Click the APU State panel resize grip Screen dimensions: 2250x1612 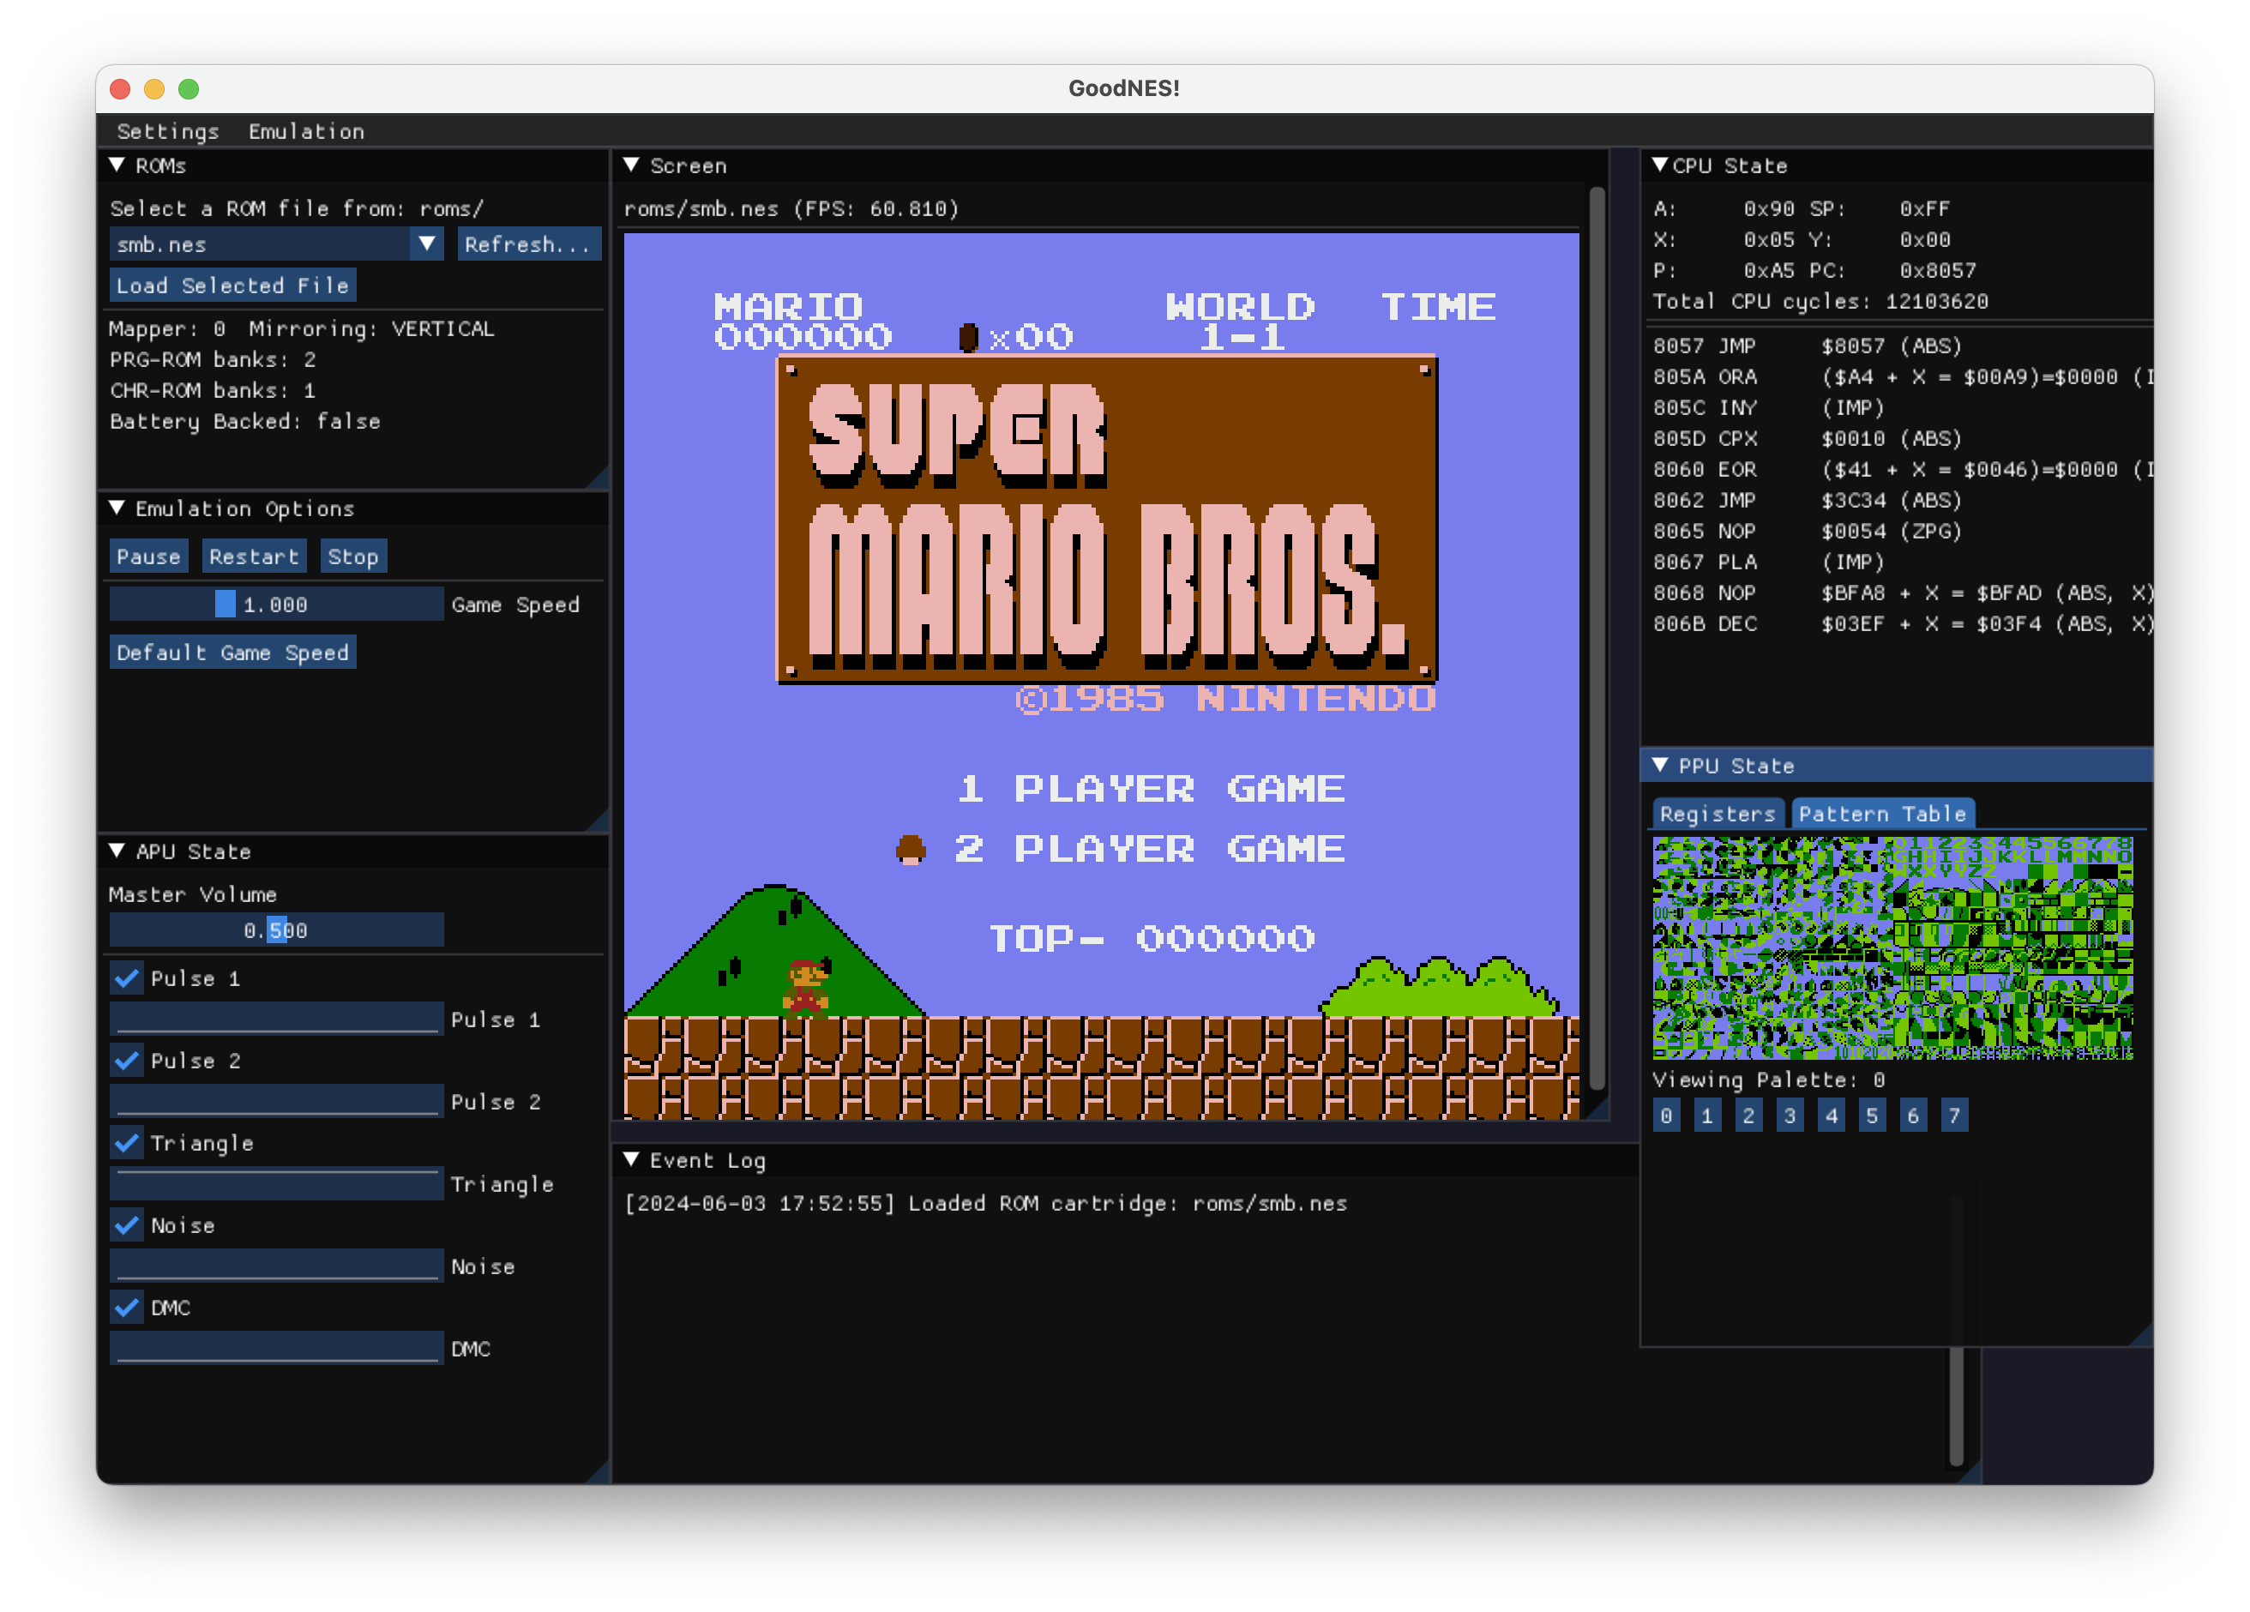(x=599, y=1473)
